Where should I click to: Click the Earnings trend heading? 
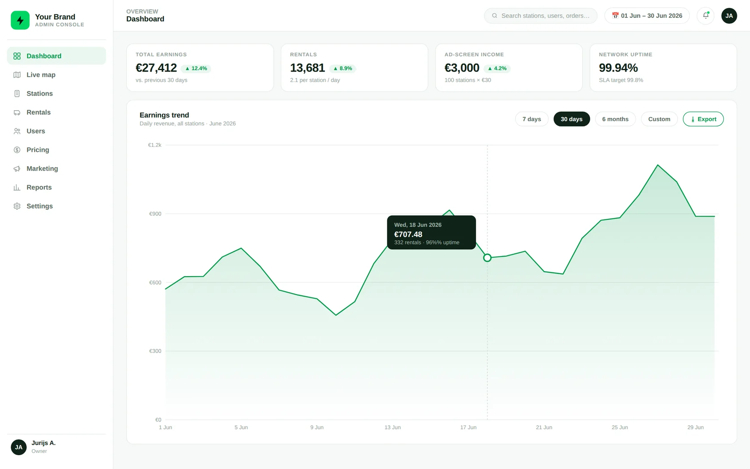[x=164, y=115]
